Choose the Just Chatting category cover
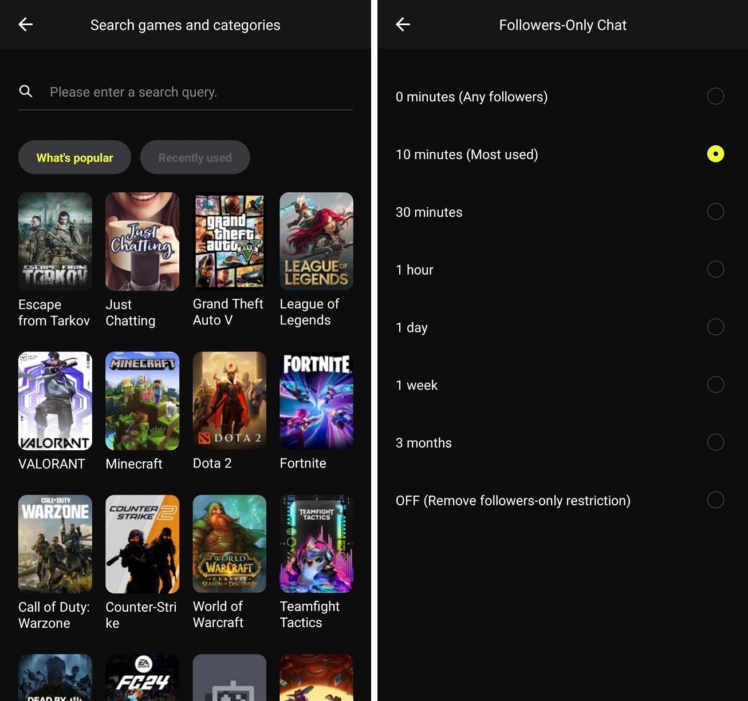 (x=142, y=241)
